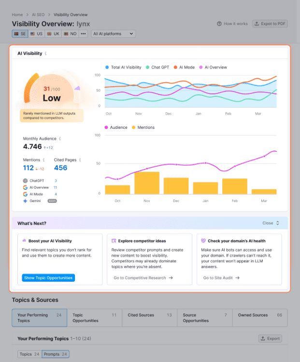Click the more countries ellipsis button
The width and height of the screenshot is (300, 362).
(84, 34)
